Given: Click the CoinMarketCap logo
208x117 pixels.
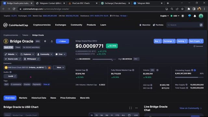Looking at the screenshot, I should click(16, 25).
